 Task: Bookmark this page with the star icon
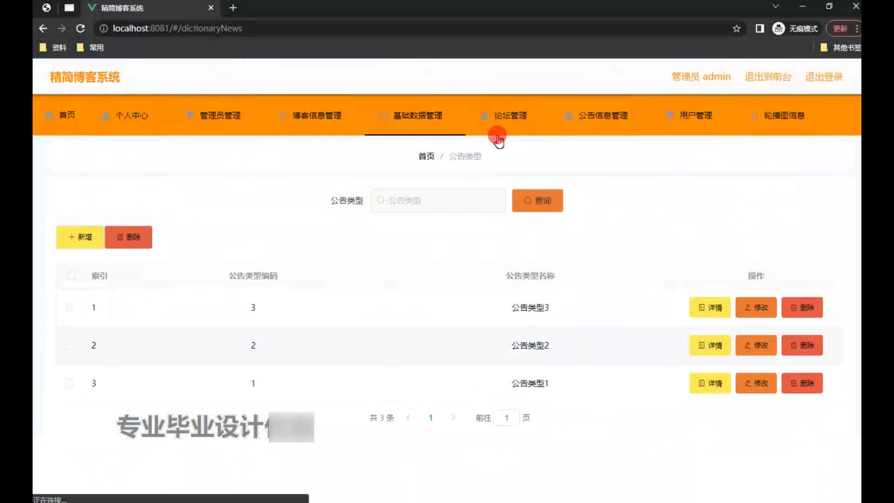(x=736, y=28)
